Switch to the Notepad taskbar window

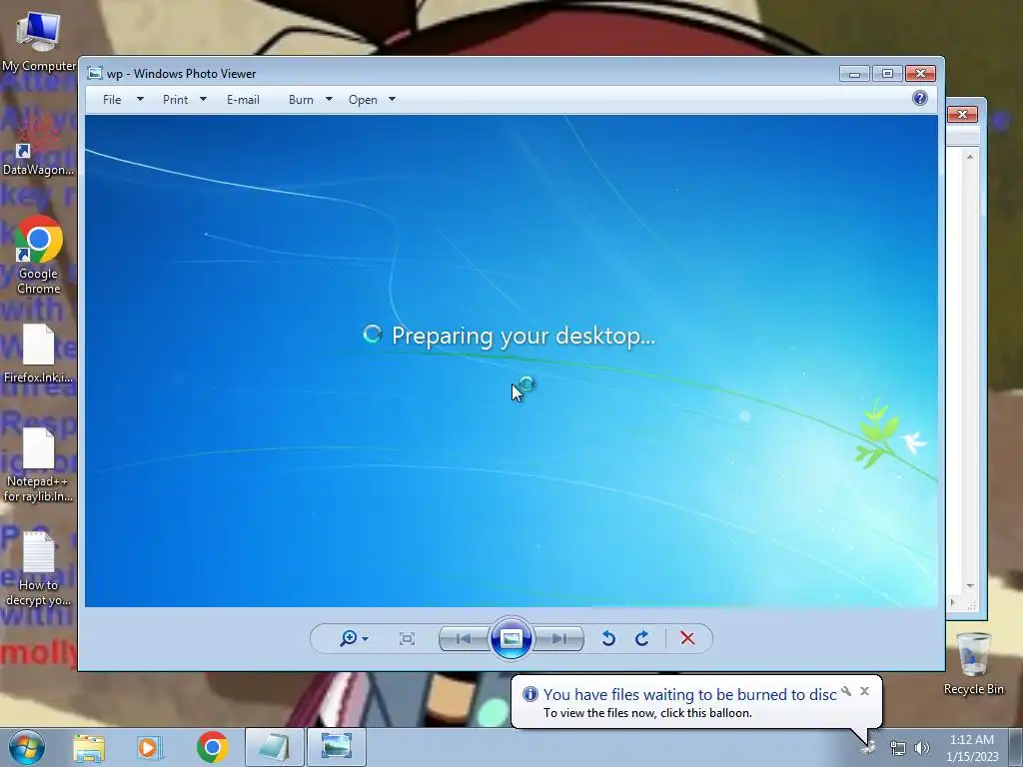[x=275, y=747]
